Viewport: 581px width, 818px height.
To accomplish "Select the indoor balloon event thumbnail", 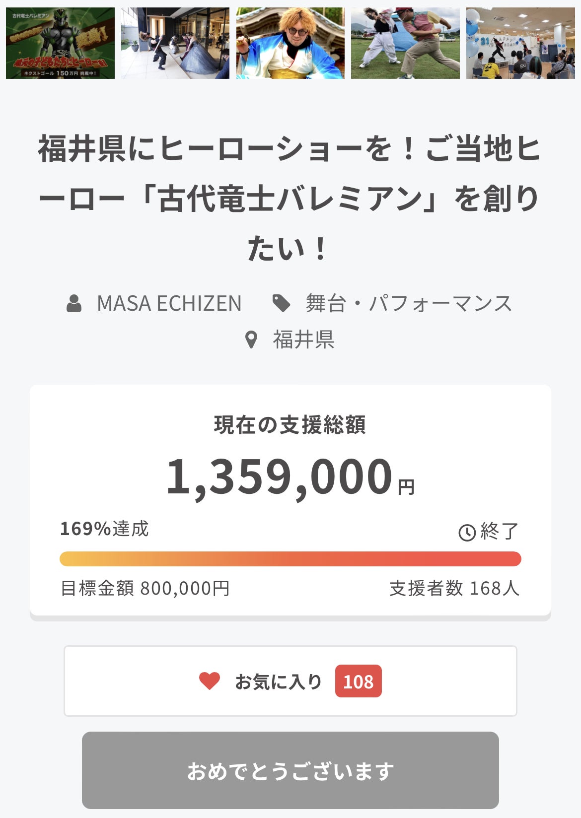I will (x=520, y=43).
